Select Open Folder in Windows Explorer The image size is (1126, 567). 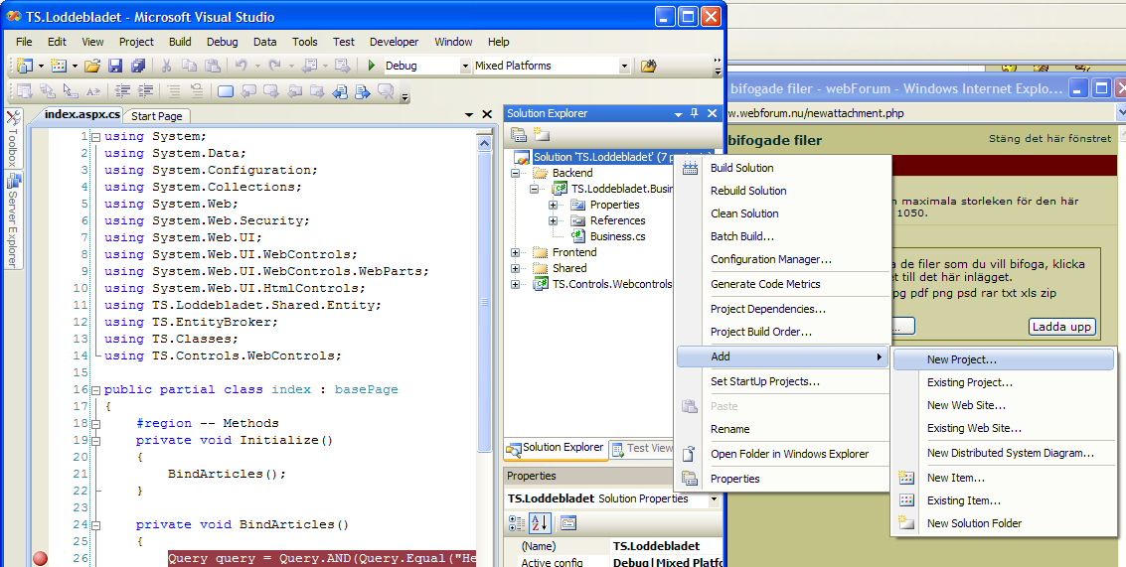[783, 454]
